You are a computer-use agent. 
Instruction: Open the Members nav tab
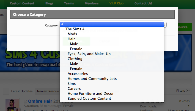point(92,3)
